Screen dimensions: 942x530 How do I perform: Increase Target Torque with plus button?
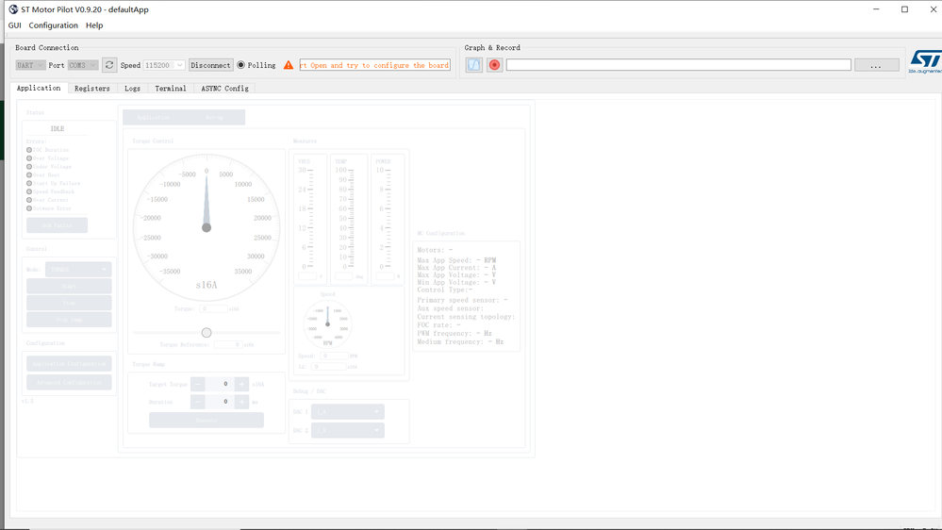point(241,384)
